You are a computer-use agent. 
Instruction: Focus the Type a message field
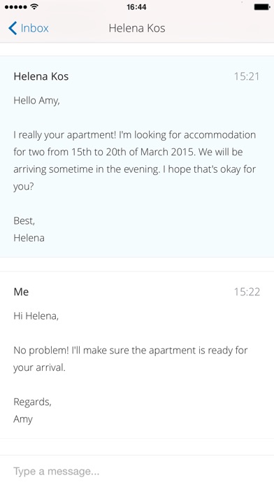pyautogui.click(x=137, y=471)
